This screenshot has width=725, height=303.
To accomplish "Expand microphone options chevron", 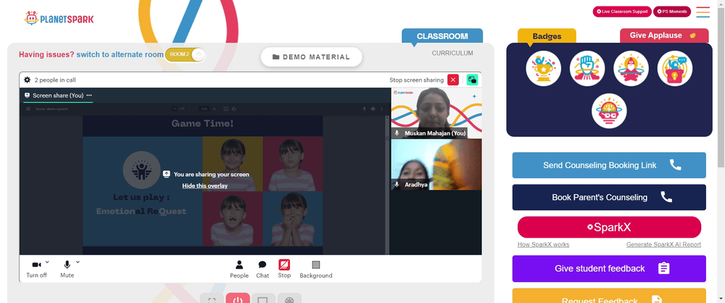I will [78, 262].
